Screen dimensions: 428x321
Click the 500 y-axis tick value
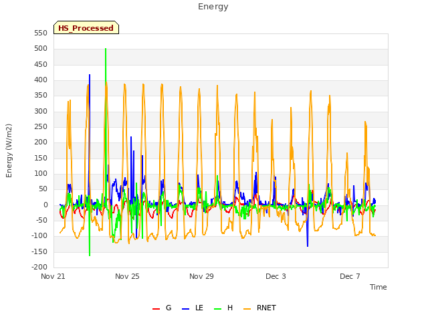pyautogui.click(x=41, y=49)
